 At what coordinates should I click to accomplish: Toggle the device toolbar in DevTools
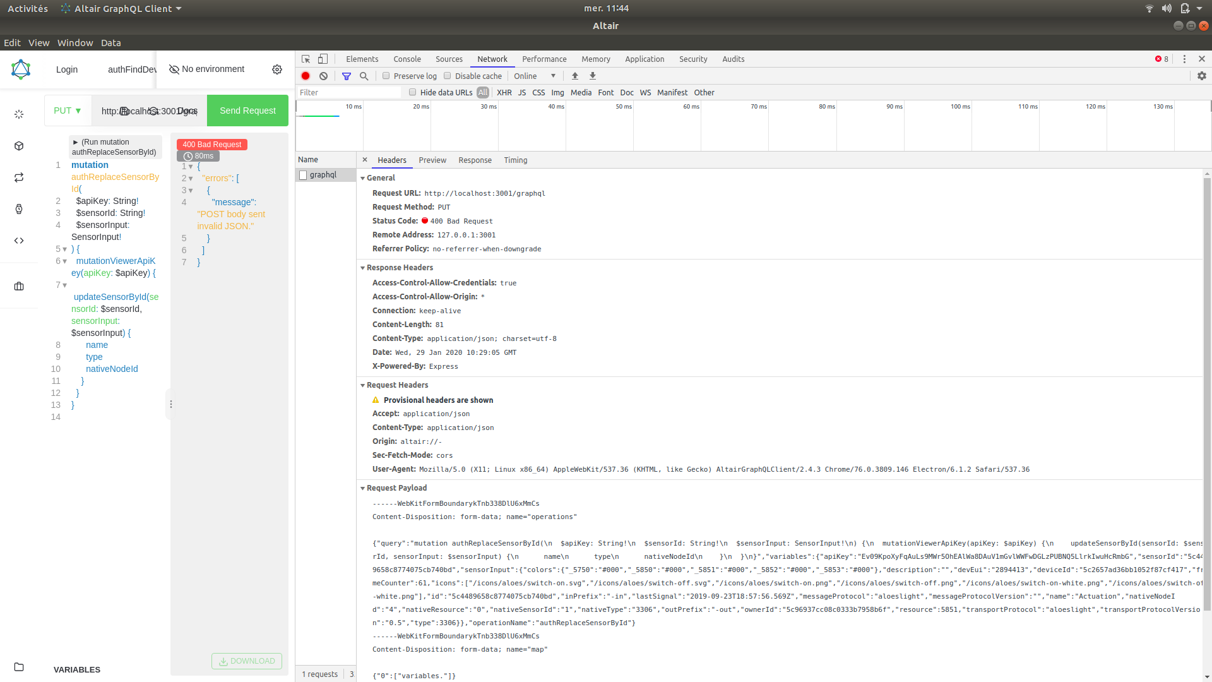coord(323,58)
